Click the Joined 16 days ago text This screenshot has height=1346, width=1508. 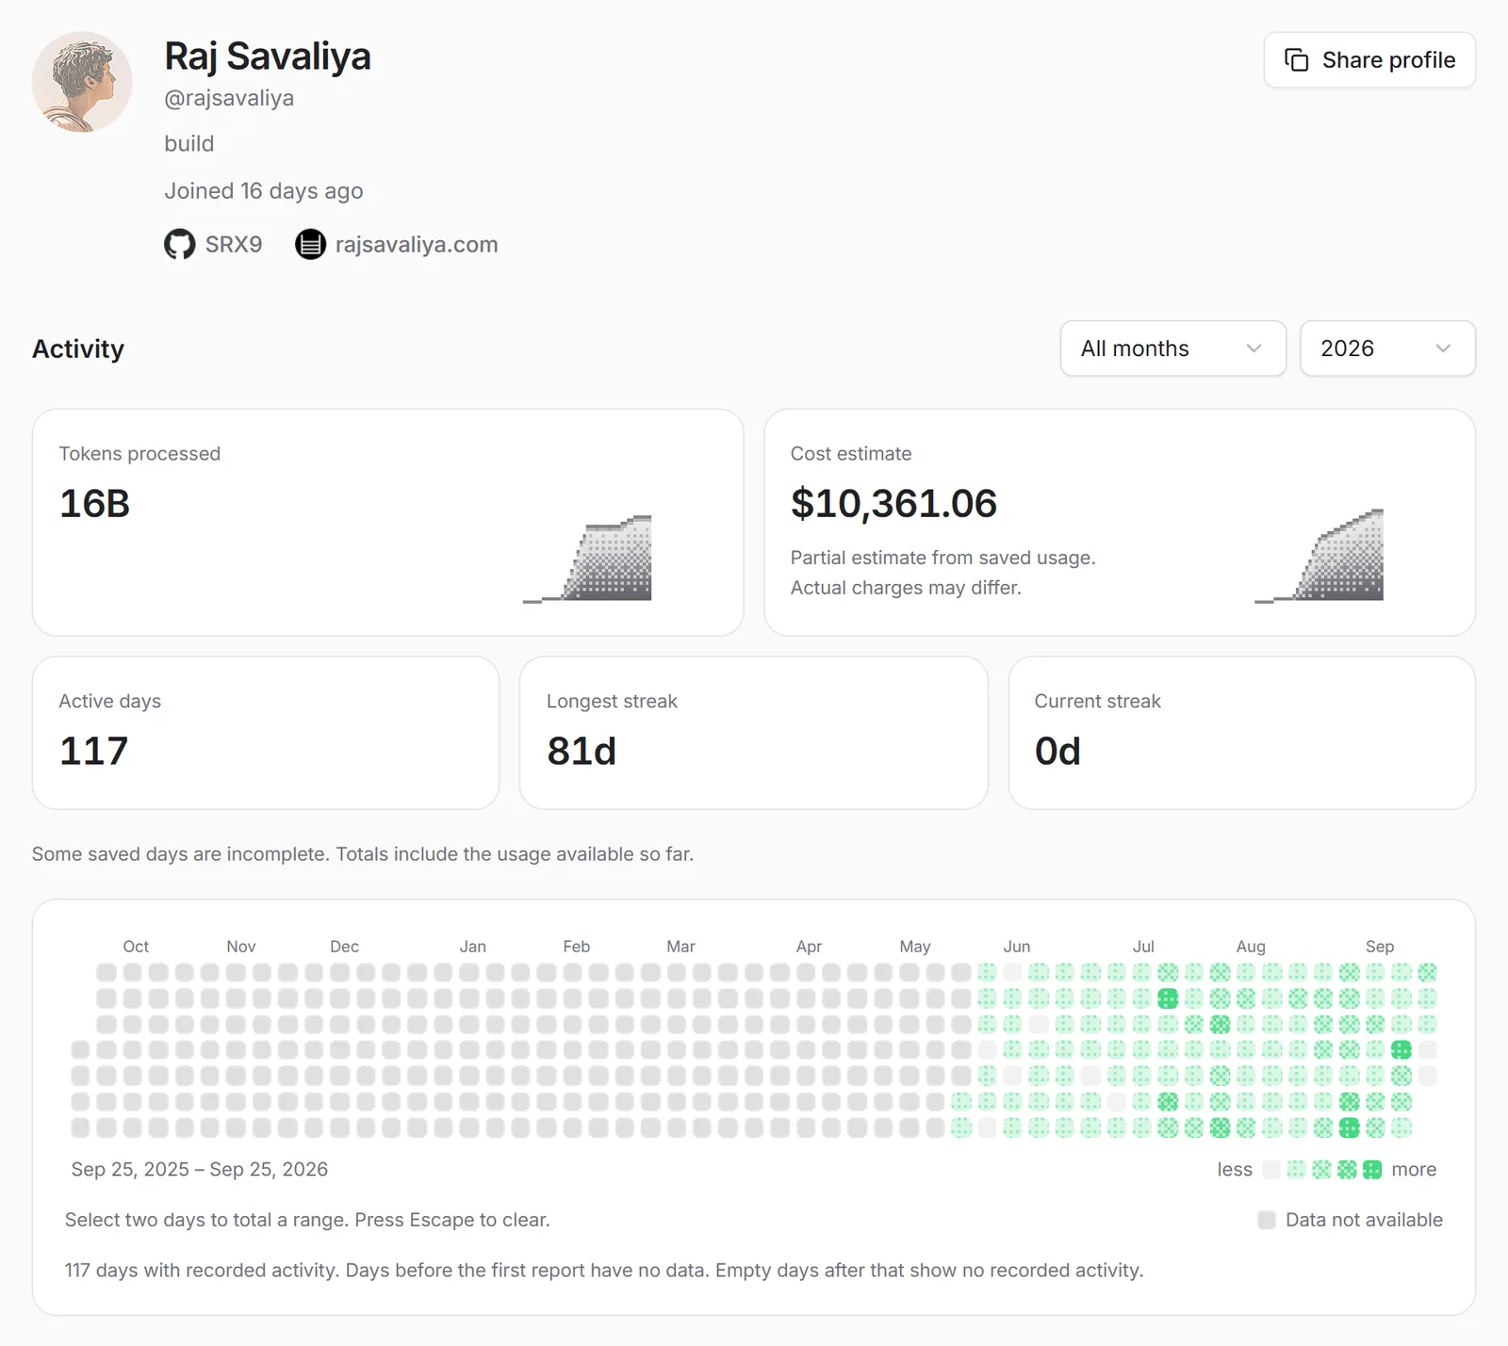pos(264,191)
